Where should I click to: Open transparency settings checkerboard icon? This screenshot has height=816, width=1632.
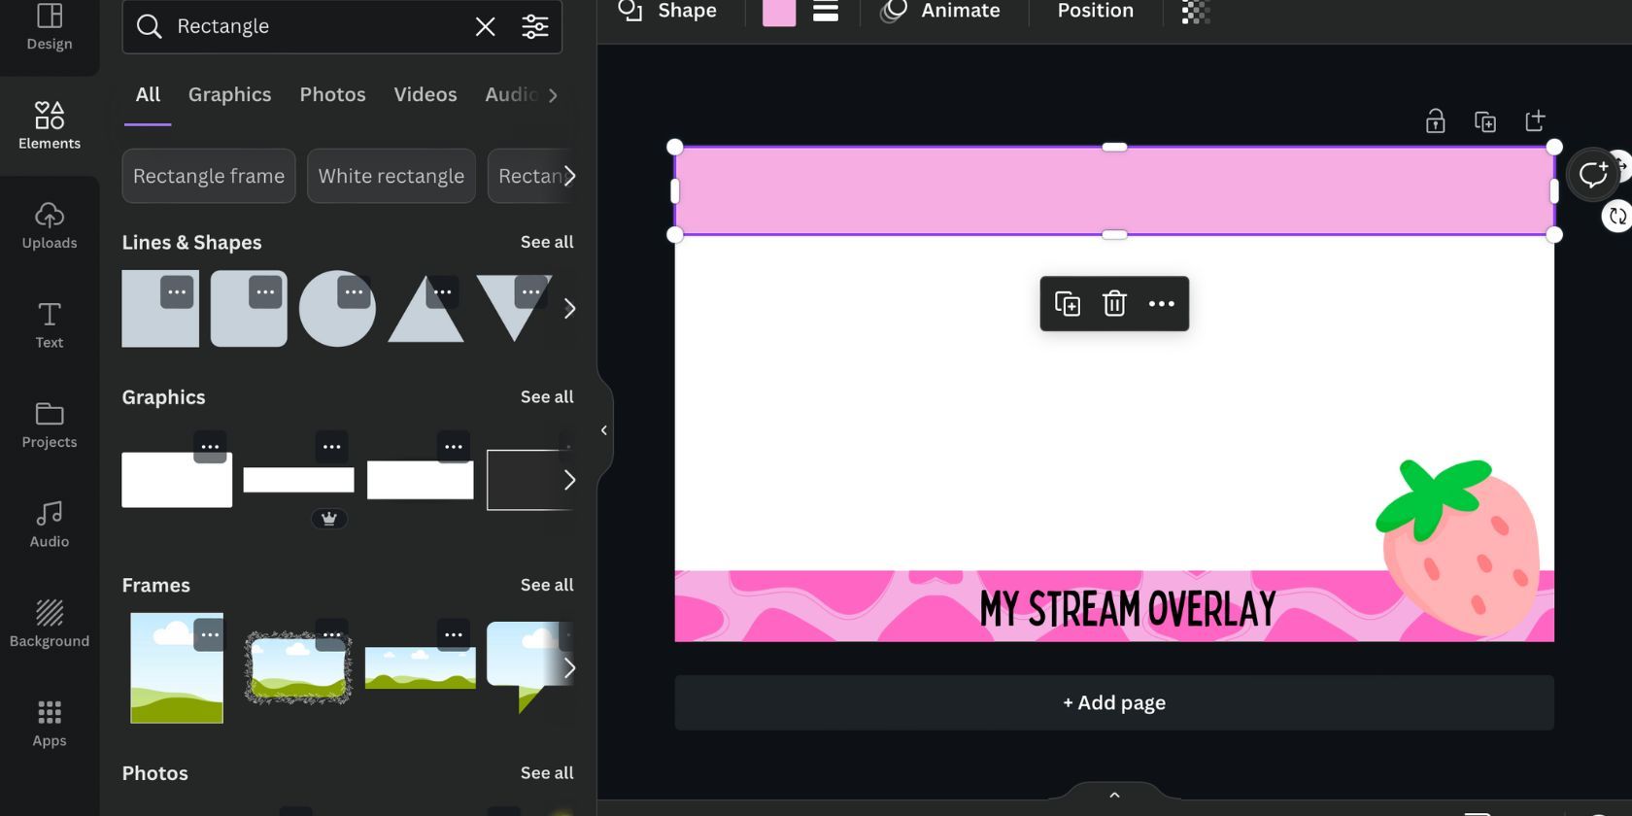click(1195, 12)
